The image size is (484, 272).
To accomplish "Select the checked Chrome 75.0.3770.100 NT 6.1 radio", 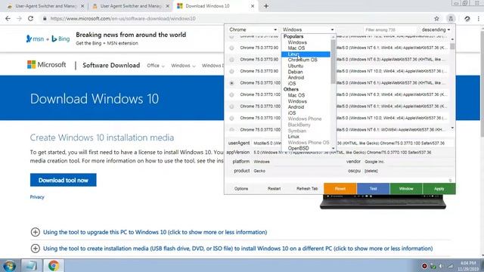I will 231,83.
